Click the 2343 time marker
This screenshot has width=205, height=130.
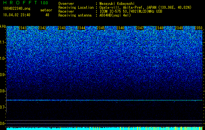(x=62, y=28)
